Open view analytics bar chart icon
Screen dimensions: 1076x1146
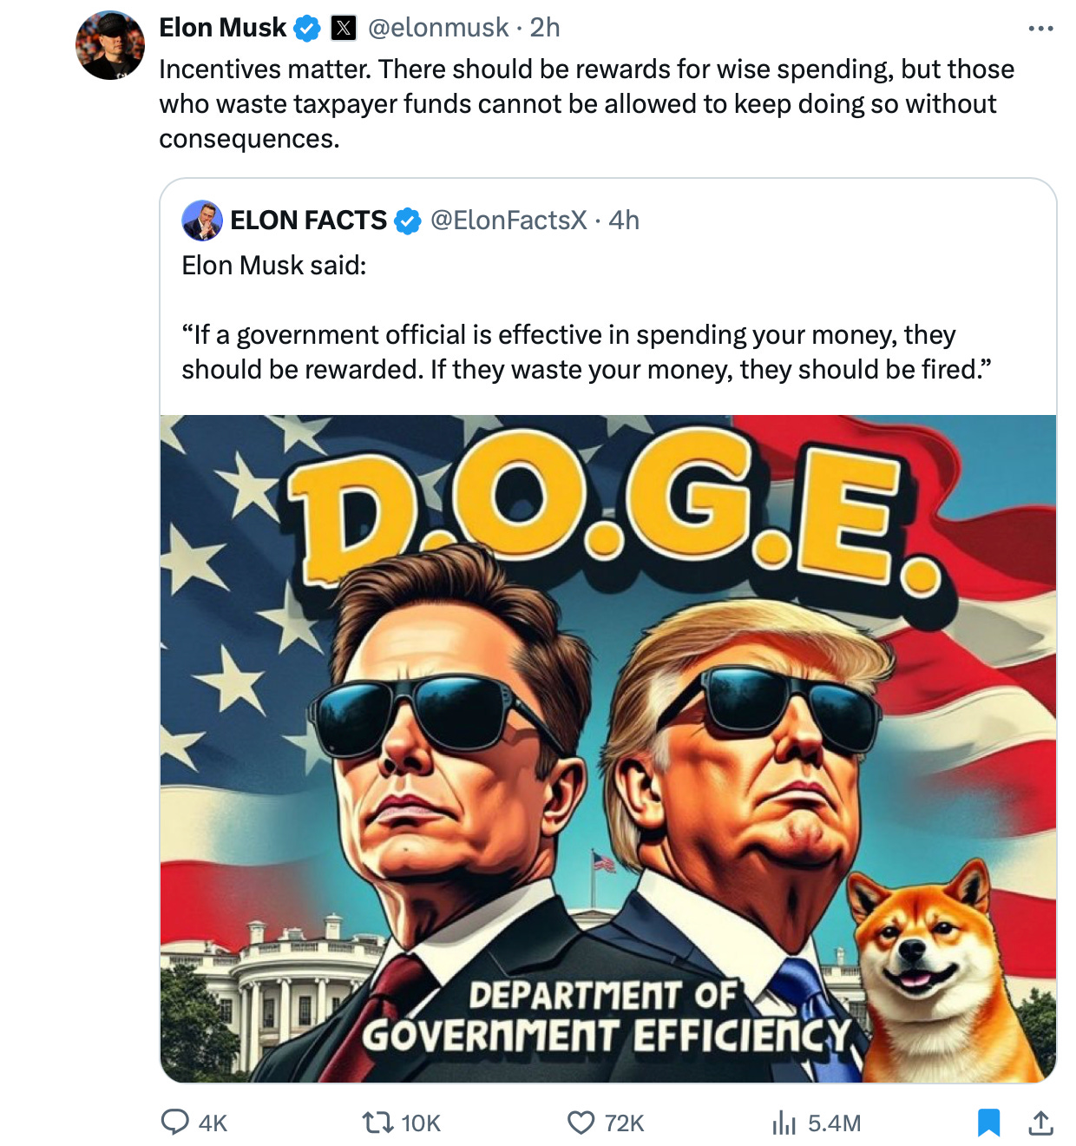coord(784,1123)
